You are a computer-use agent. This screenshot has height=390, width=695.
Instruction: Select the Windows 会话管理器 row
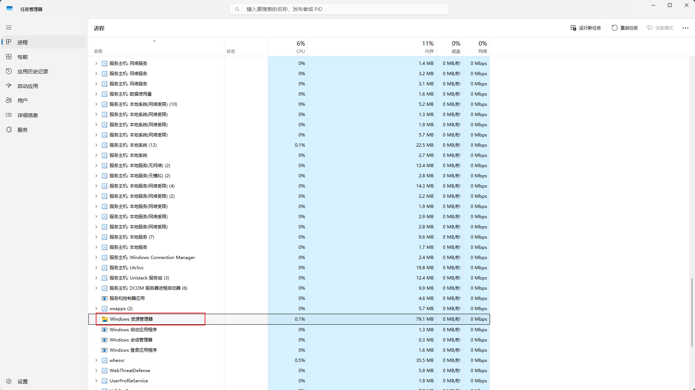[x=289, y=340]
